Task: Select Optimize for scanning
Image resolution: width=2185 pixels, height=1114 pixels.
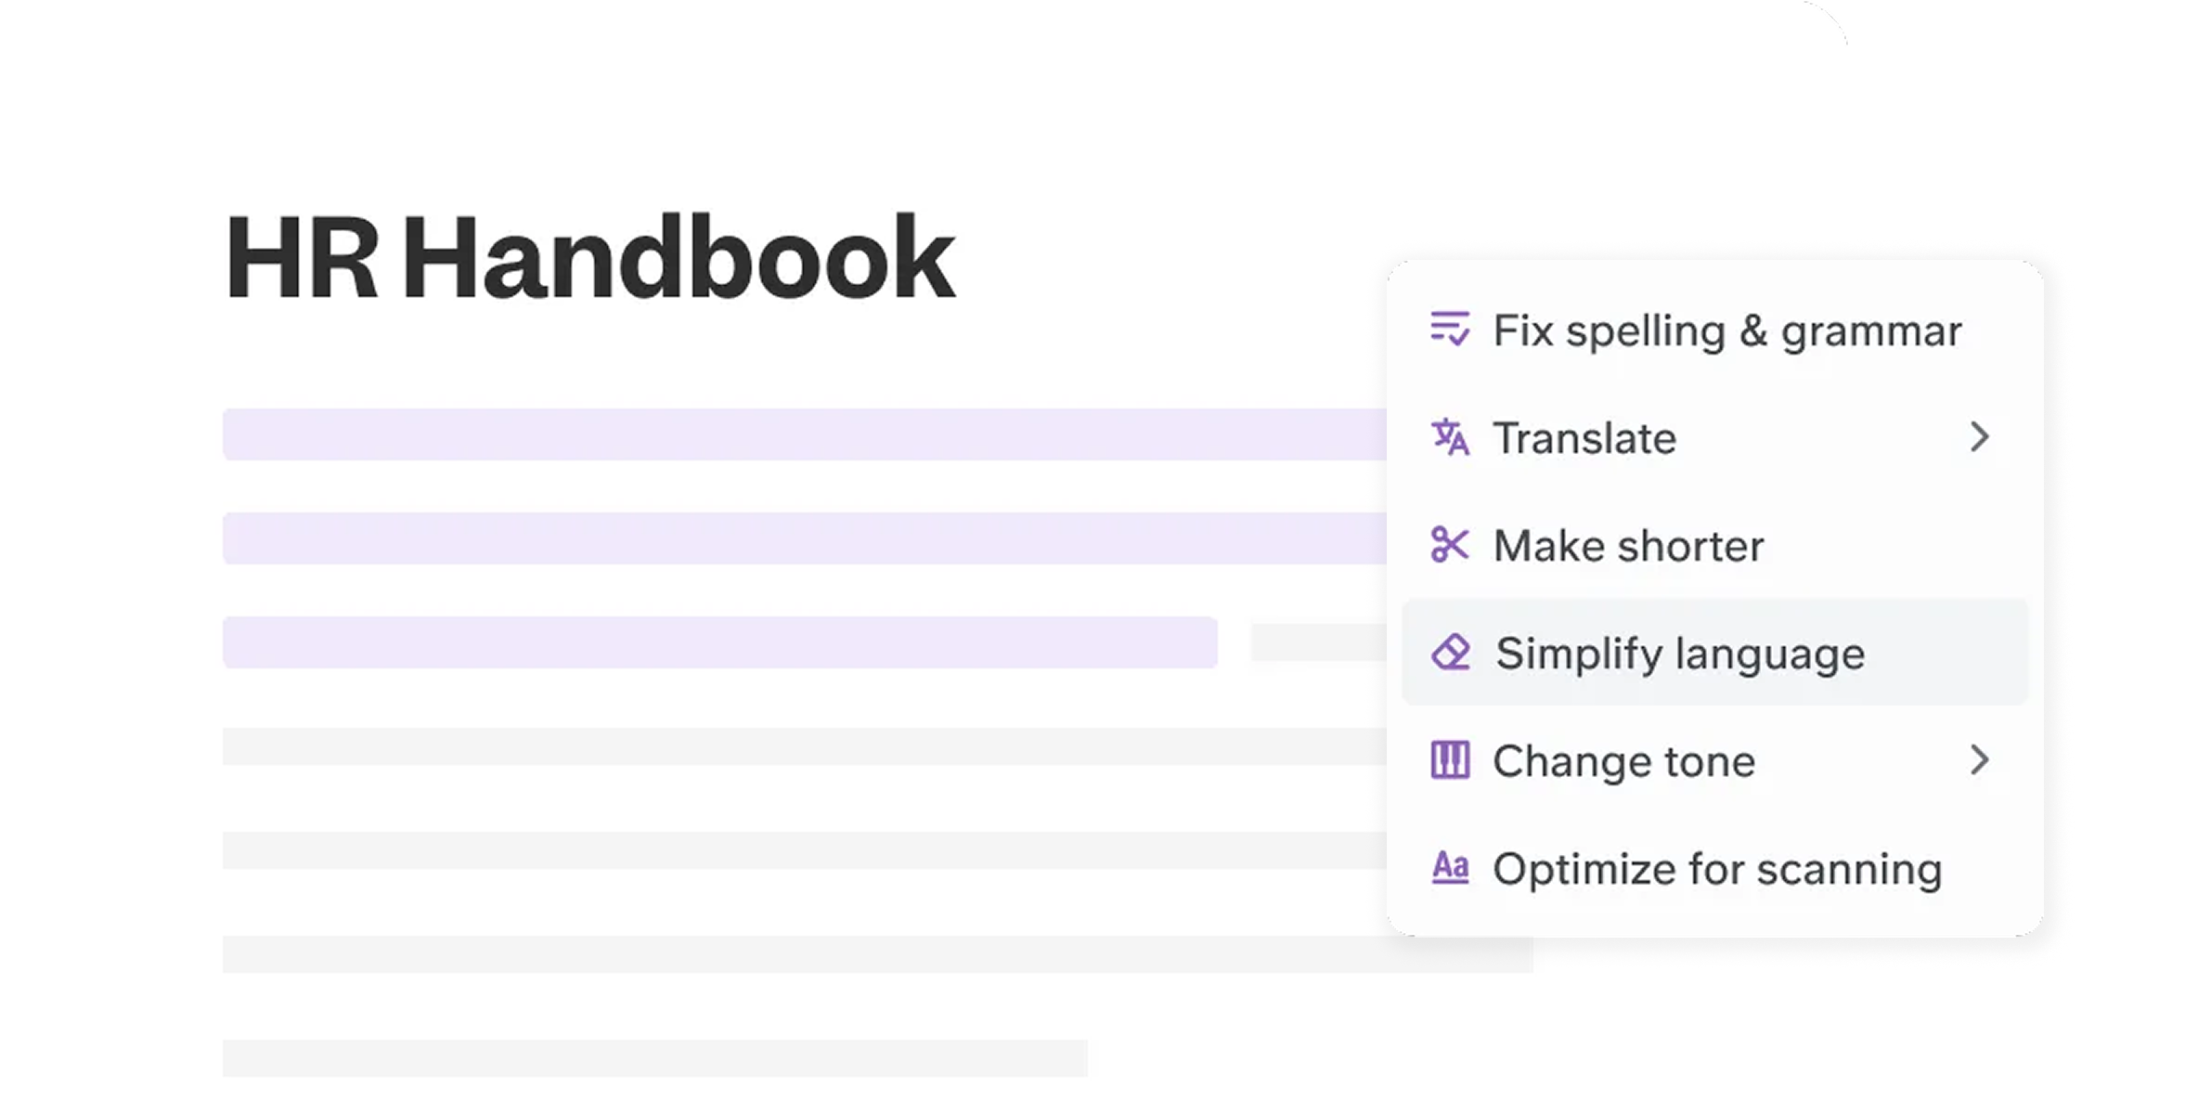Action: coord(1717,869)
